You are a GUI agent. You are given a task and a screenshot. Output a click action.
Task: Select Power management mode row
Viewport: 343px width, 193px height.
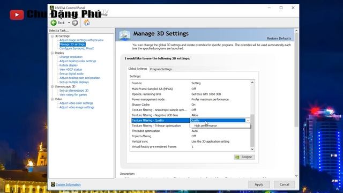point(190,99)
